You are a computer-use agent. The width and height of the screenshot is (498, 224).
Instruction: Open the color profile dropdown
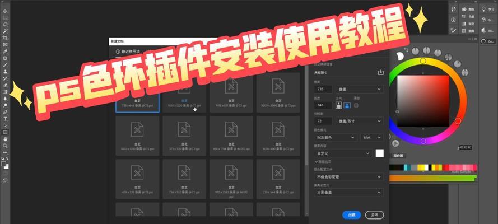[348, 177]
